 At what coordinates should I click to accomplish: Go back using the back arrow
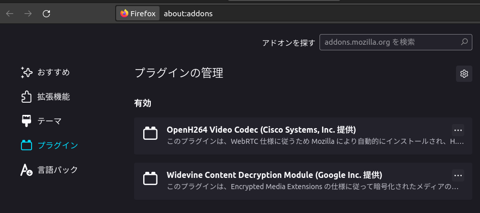(x=10, y=13)
